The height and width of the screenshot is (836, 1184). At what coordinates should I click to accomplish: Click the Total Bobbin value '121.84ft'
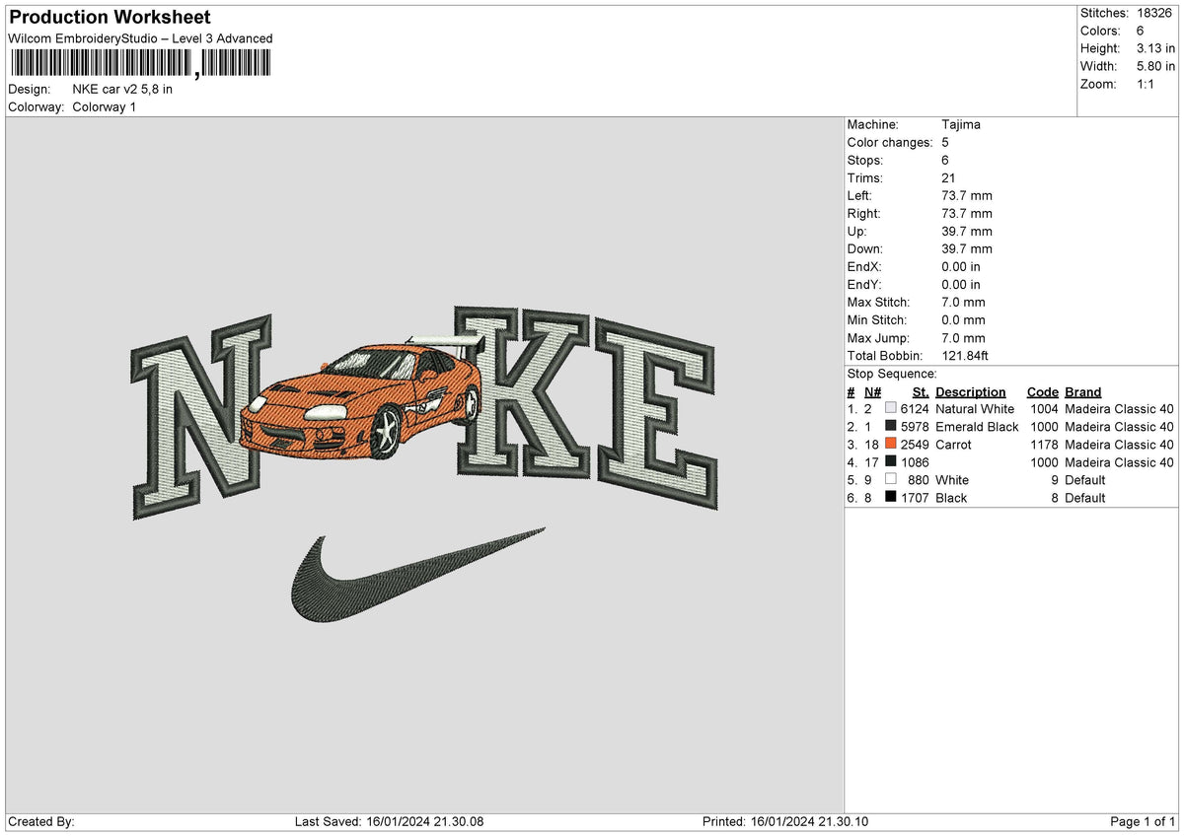[x=965, y=356]
